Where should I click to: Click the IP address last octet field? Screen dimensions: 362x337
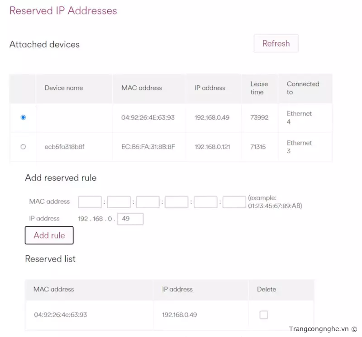click(130, 219)
